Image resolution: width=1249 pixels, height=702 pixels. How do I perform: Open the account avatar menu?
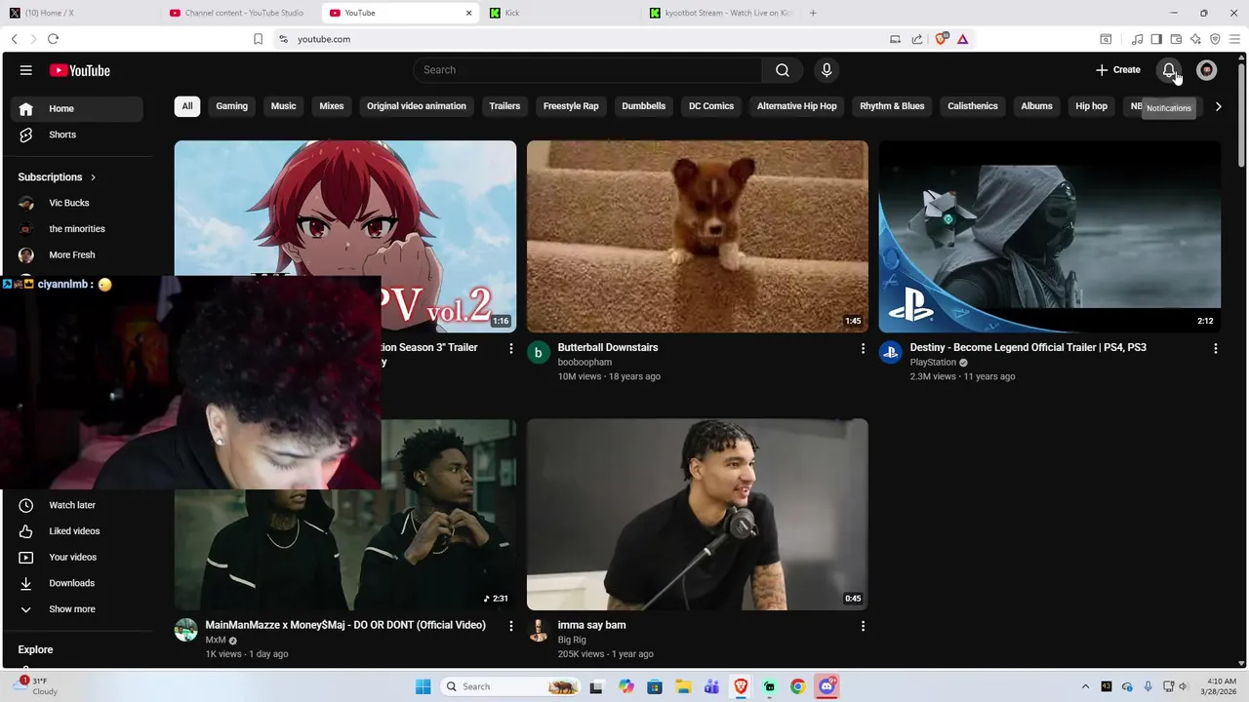click(x=1207, y=70)
